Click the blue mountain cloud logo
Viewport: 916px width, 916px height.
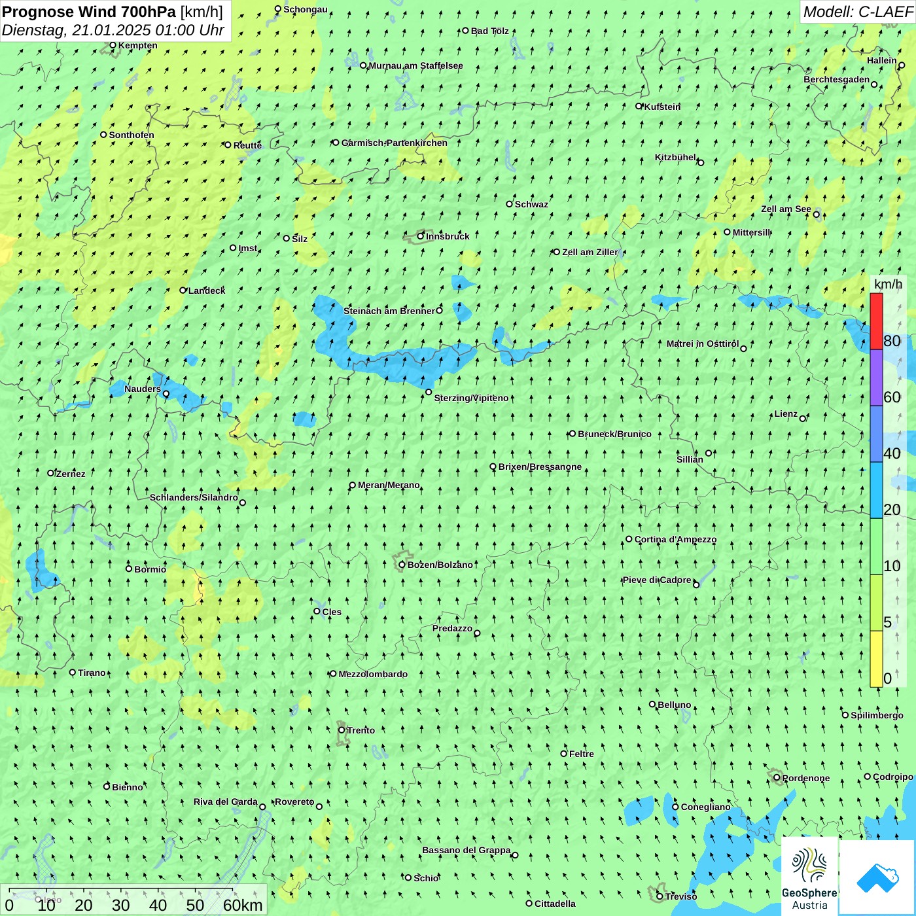pos(877,877)
